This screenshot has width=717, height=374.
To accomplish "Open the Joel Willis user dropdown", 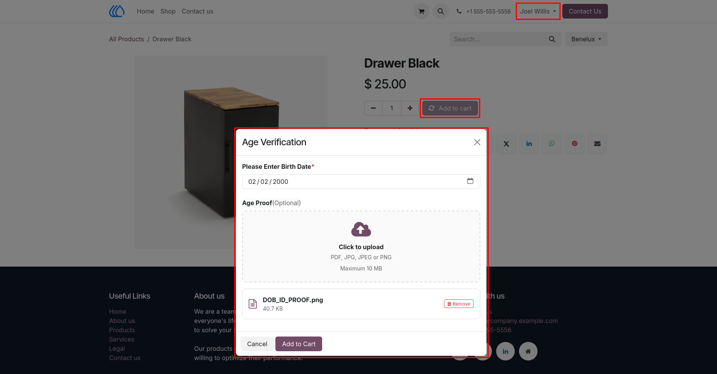I will [x=538, y=11].
